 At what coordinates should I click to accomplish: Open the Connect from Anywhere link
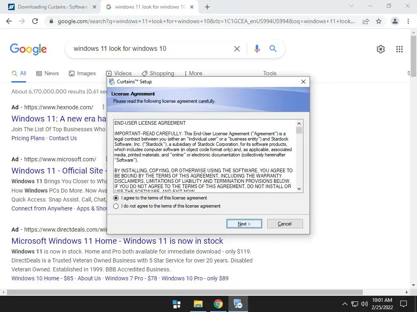click(x=42, y=208)
